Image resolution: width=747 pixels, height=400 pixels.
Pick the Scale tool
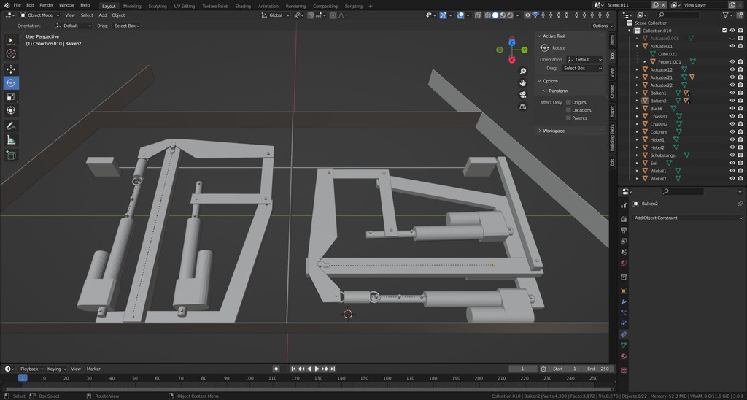(x=11, y=97)
